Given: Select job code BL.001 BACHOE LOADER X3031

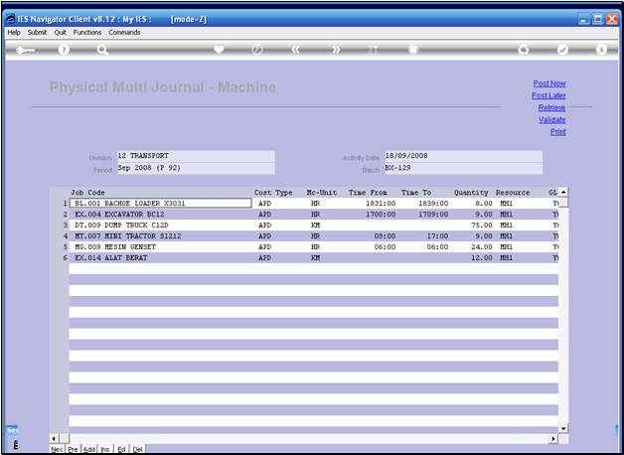Looking at the screenshot, I should 160,204.
